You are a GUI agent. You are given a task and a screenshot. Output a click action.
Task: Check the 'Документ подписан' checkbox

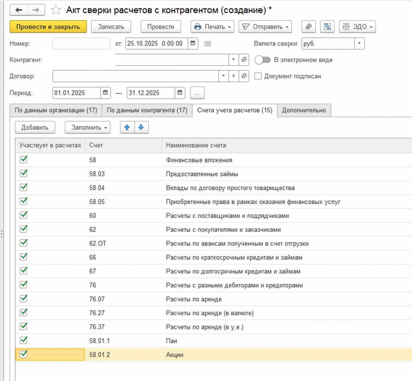pos(258,76)
